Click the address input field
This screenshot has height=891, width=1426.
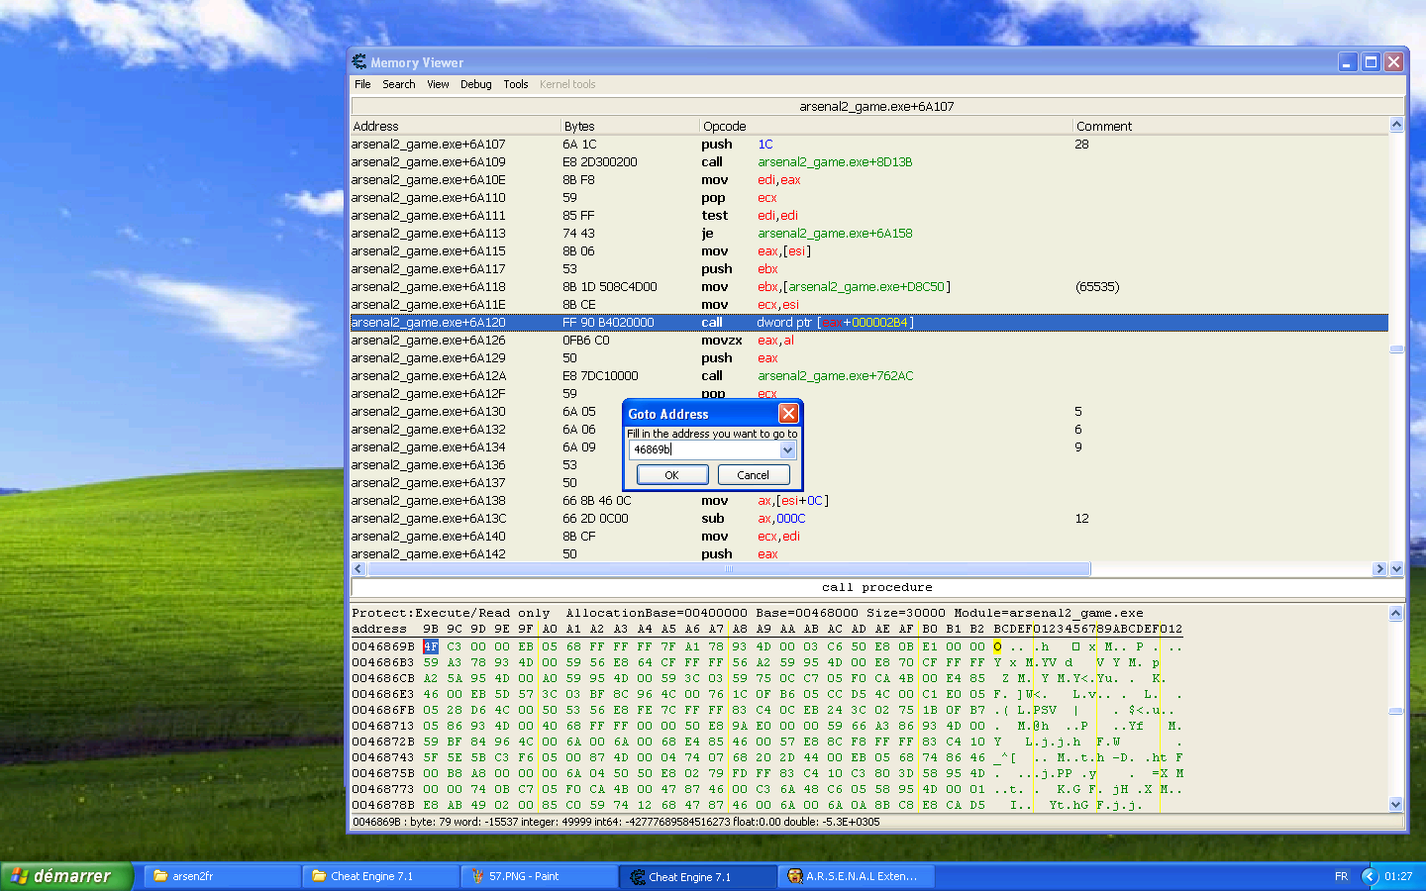(x=704, y=449)
